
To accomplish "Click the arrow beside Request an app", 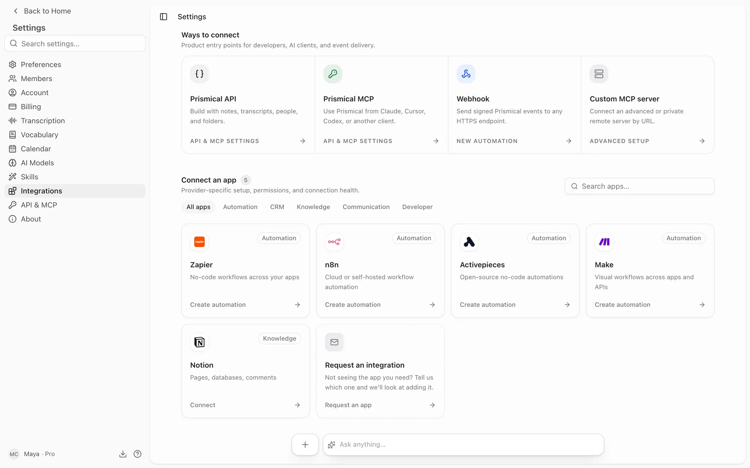I will [x=432, y=405].
